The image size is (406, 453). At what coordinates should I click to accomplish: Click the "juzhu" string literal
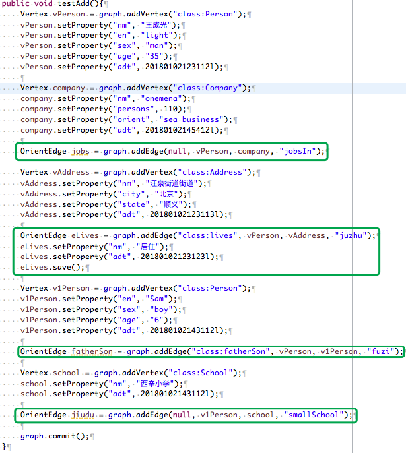click(x=351, y=235)
